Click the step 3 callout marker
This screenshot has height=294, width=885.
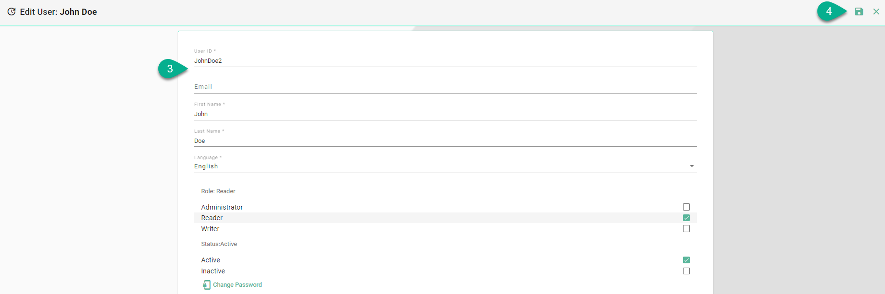pyautogui.click(x=170, y=69)
